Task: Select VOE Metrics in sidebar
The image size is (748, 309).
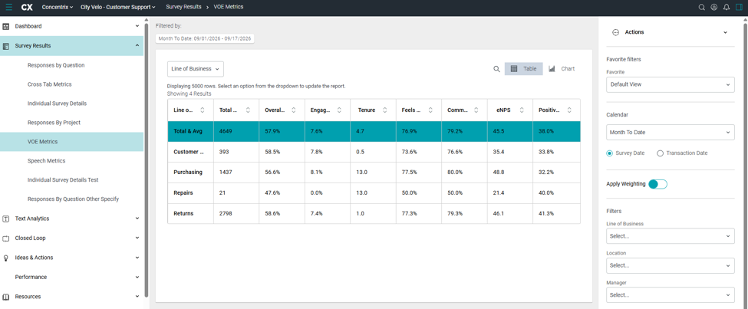Action: click(71, 142)
